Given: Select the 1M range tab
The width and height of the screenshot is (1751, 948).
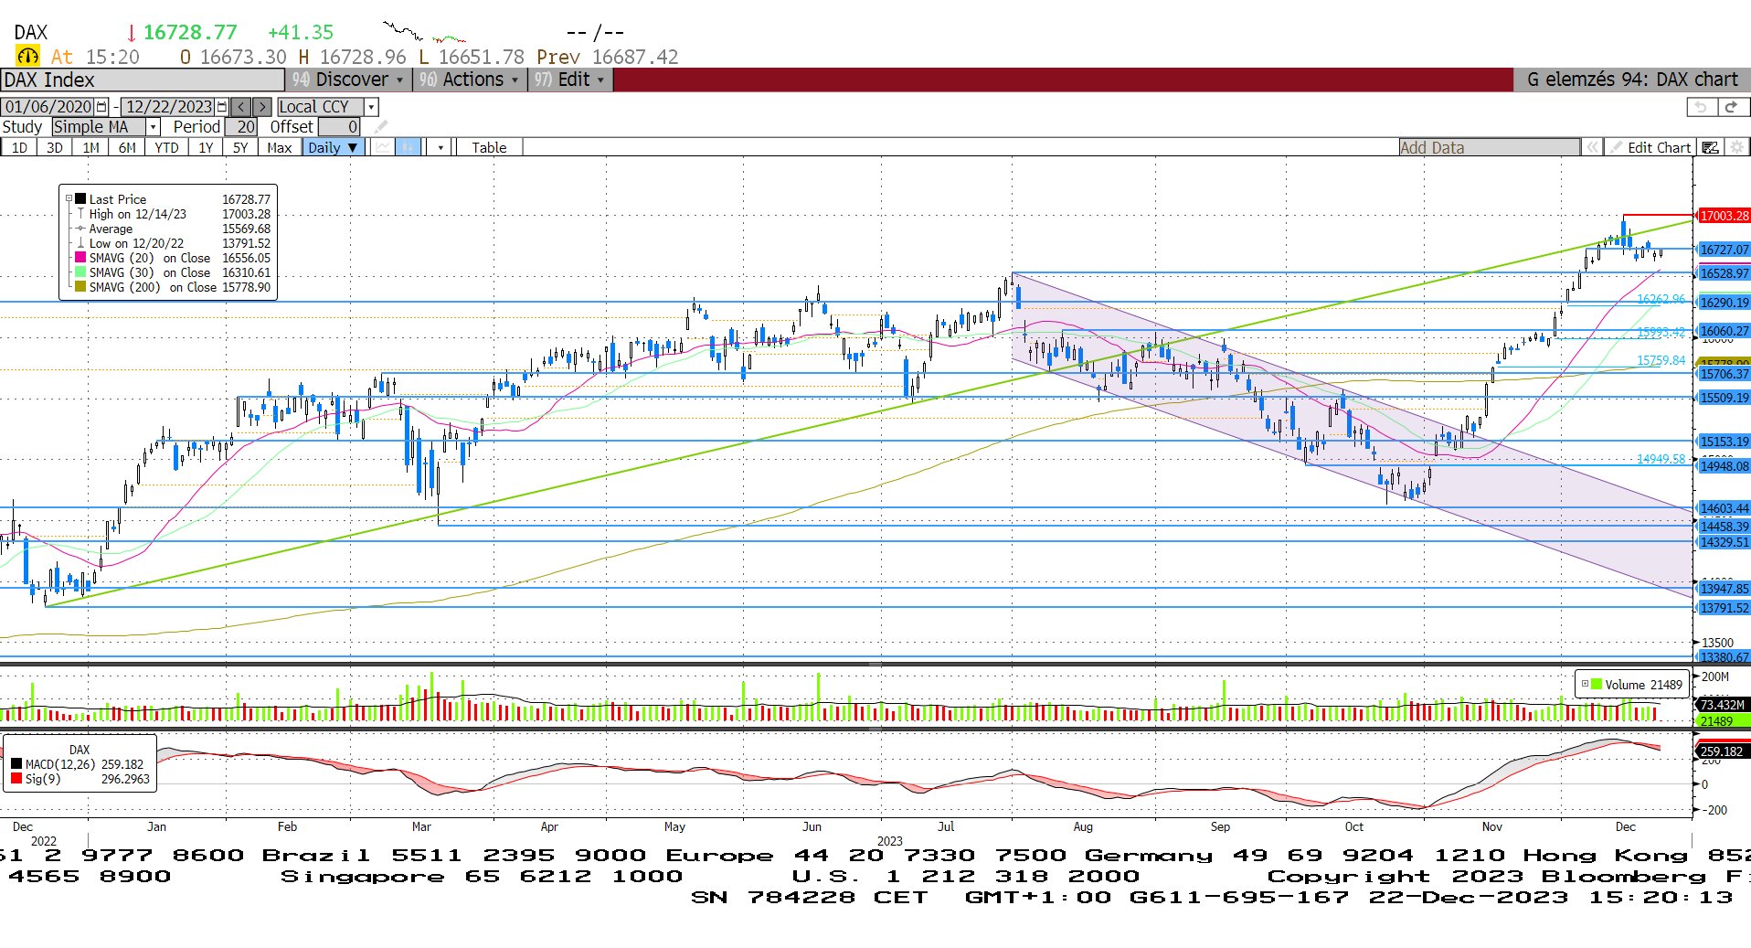Looking at the screenshot, I should tap(90, 147).
